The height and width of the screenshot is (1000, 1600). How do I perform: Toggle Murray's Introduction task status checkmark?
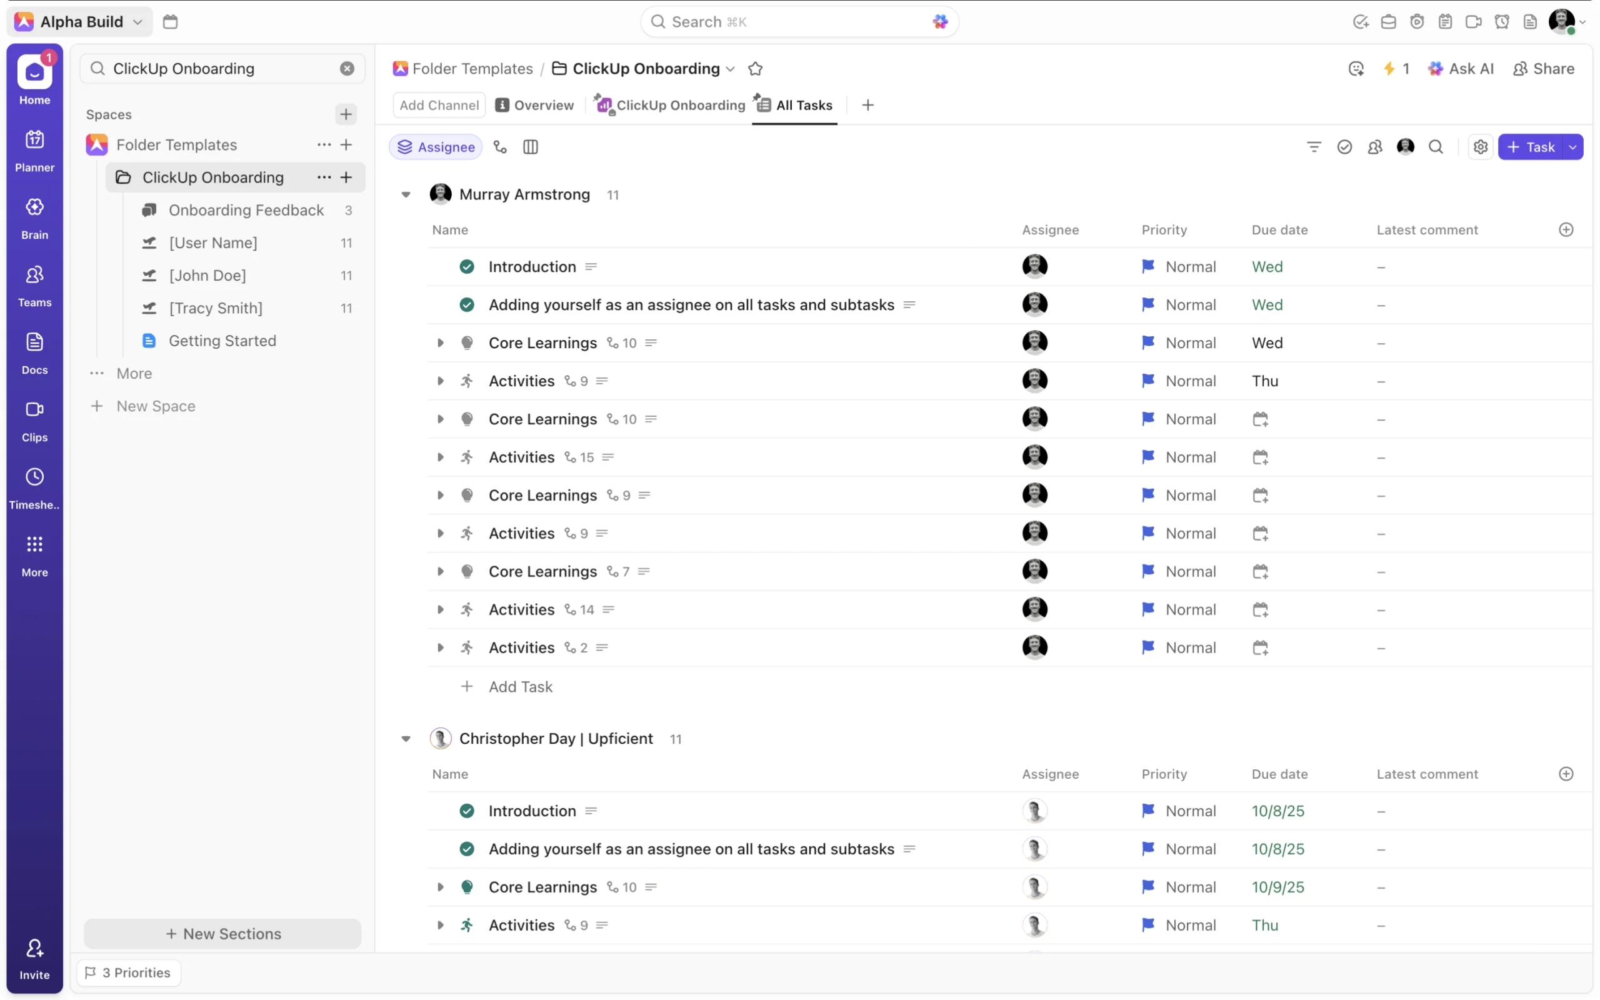(x=467, y=266)
